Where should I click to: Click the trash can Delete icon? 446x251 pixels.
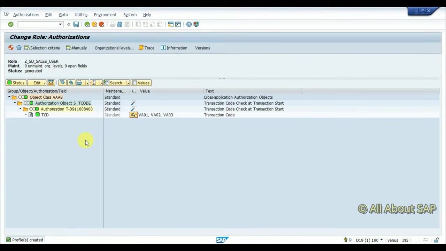pos(19,48)
